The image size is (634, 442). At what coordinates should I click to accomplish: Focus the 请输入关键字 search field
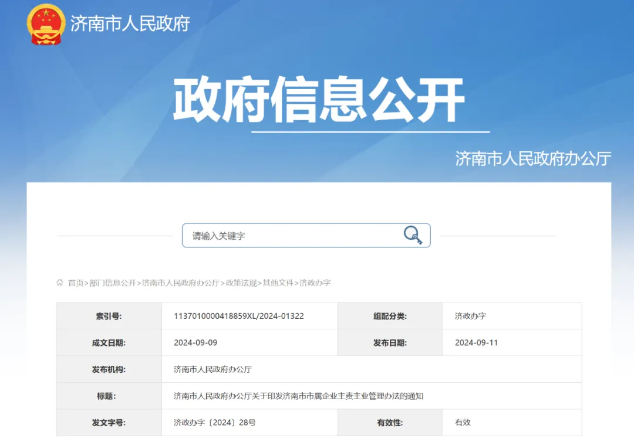(294, 236)
